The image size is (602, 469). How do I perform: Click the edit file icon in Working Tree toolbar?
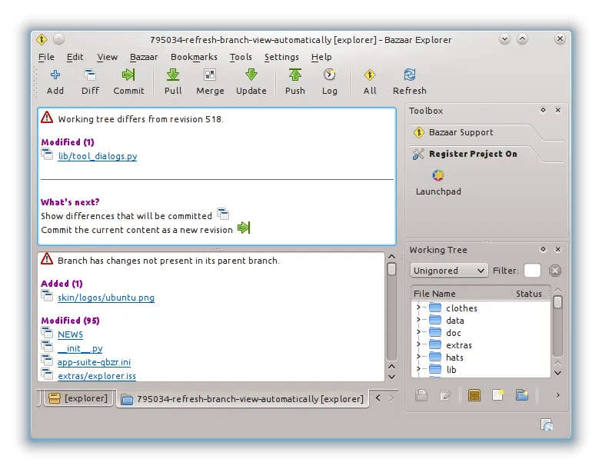[x=445, y=395]
